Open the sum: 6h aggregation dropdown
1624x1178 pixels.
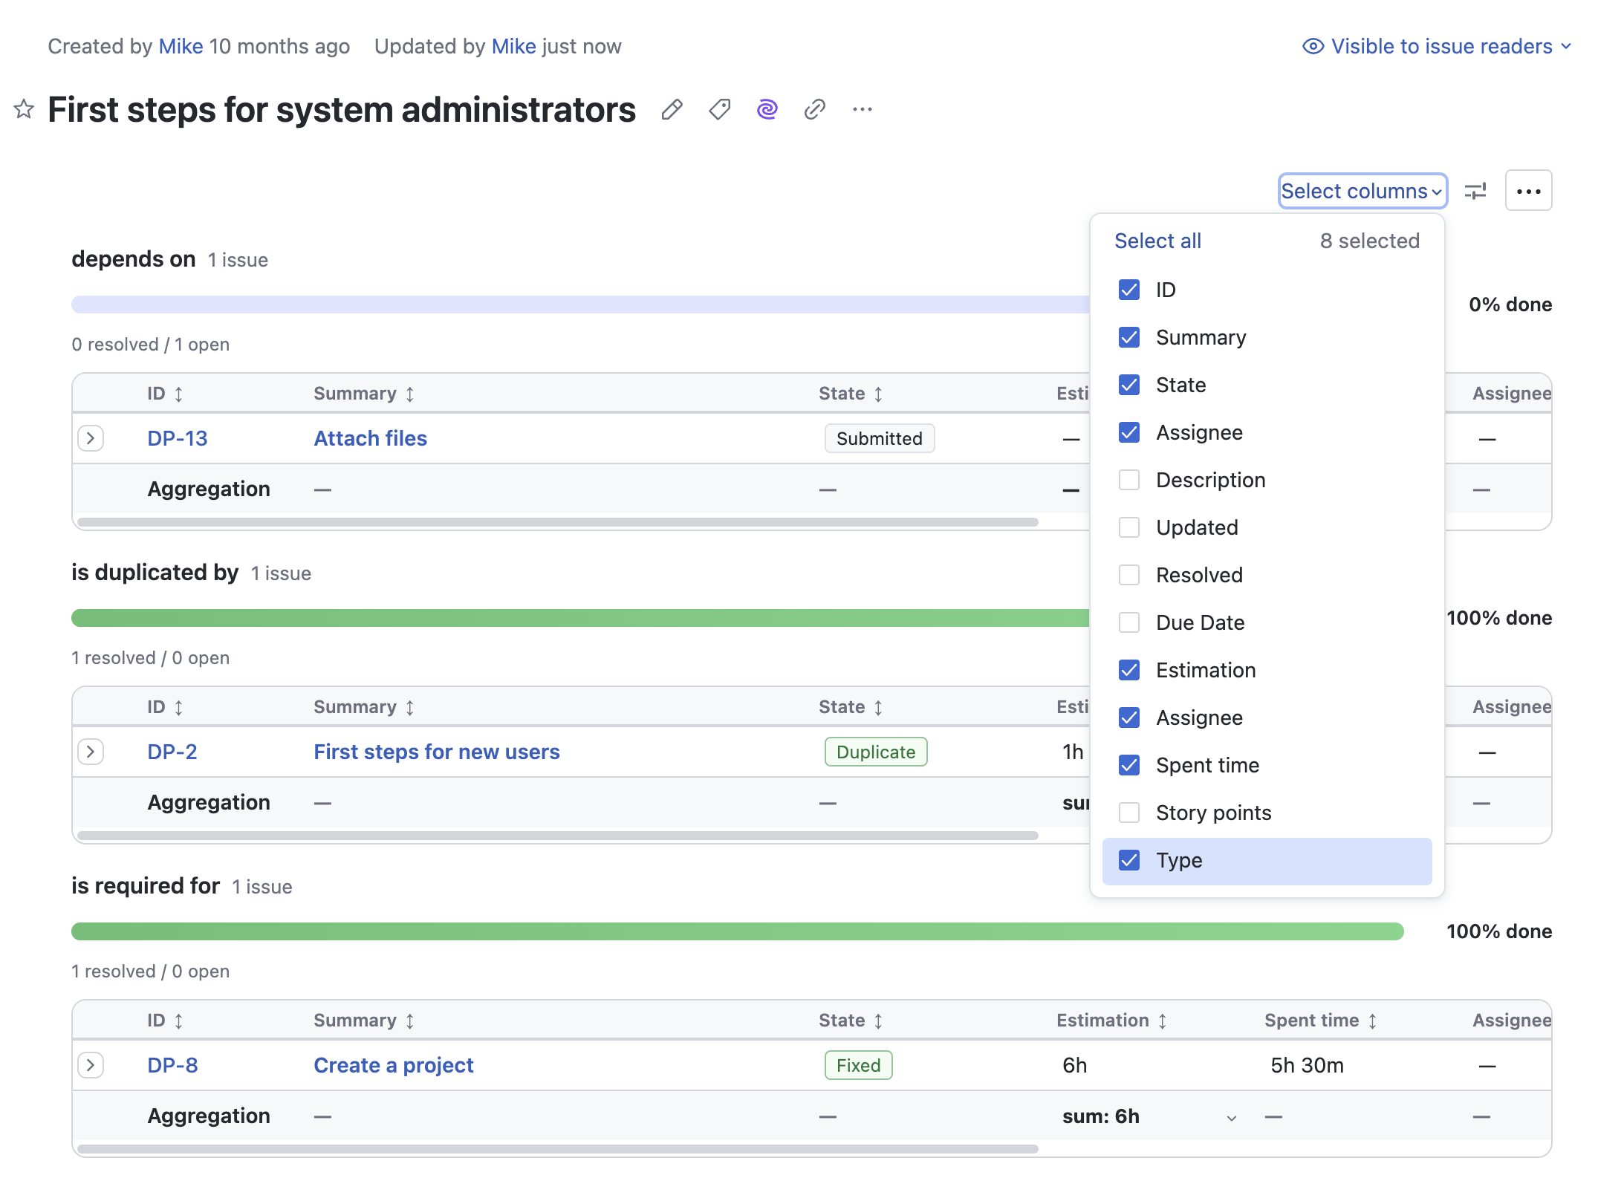click(1232, 1116)
